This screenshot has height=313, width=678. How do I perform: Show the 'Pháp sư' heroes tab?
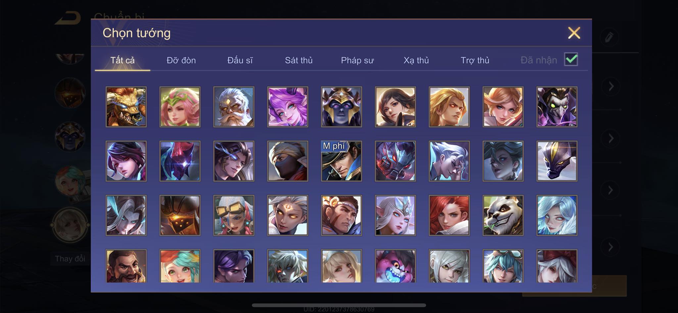(x=358, y=60)
